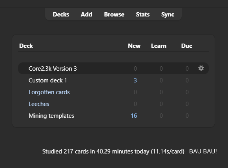
Task: Open options gear for Core2.3k Version 3
Action: pos(201,68)
